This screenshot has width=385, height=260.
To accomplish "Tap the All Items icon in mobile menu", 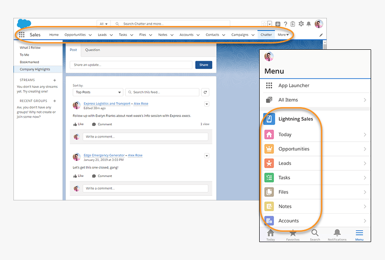I will click(x=269, y=100).
